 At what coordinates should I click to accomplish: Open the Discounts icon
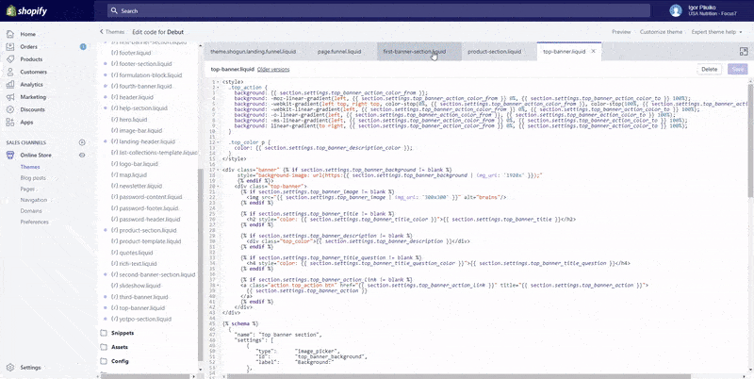click(10, 109)
